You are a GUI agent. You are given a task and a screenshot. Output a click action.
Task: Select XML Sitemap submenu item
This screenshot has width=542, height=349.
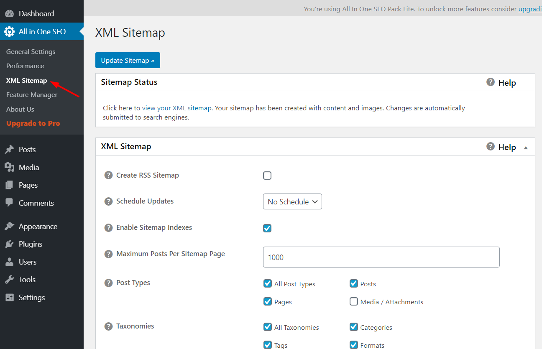[26, 80]
